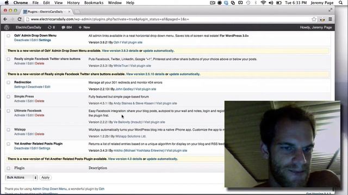Viewport: 348px width, 195px height.
Task: View version 3.6.3 details link
Action: [x=120, y=51]
